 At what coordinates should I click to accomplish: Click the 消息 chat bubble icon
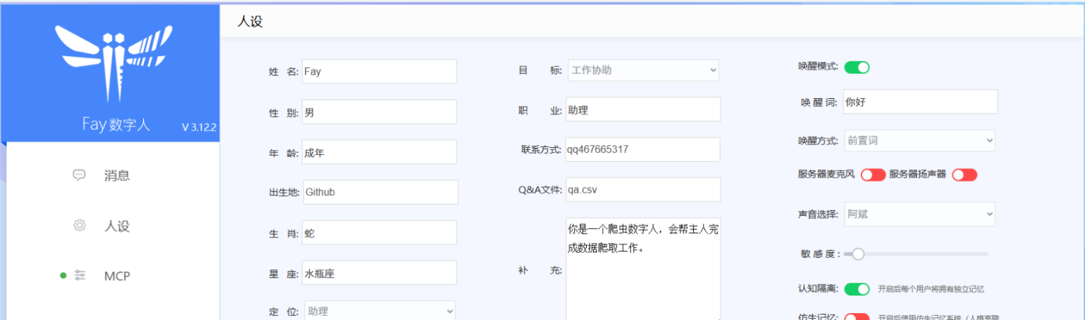(x=79, y=175)
